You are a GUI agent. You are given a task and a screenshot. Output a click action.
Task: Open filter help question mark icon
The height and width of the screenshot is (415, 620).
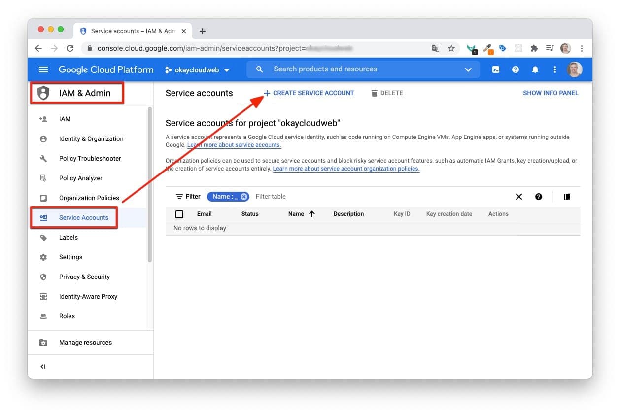[539, 197]
